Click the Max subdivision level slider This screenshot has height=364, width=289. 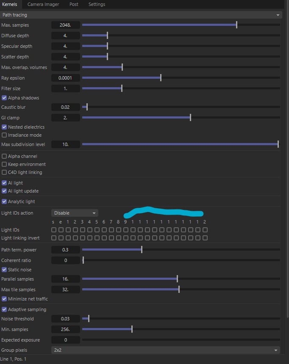[181, 144]
